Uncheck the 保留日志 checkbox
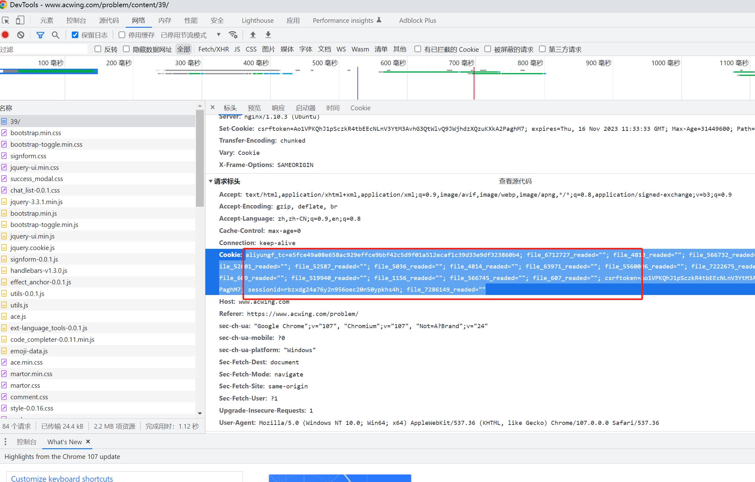The width and height of the screenshot is (755, 482). point(75,35)
